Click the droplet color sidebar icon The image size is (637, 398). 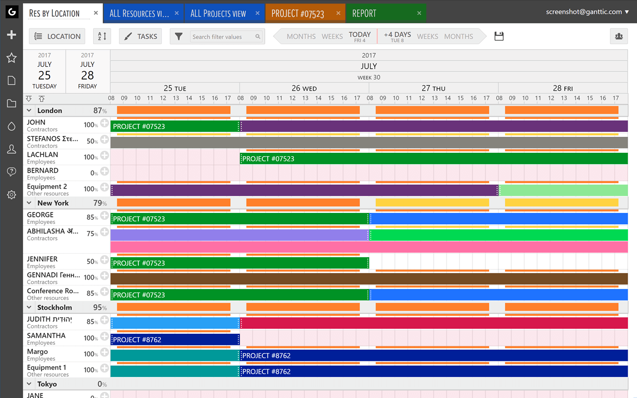pos(11,126)
